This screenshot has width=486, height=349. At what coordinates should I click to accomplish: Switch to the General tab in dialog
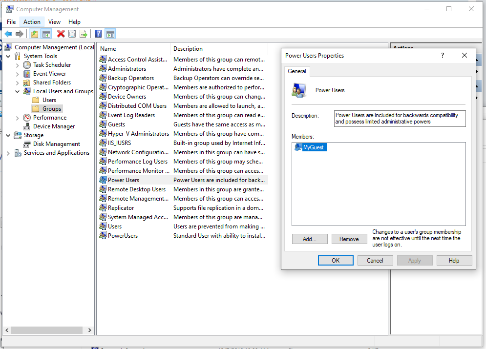296,71
